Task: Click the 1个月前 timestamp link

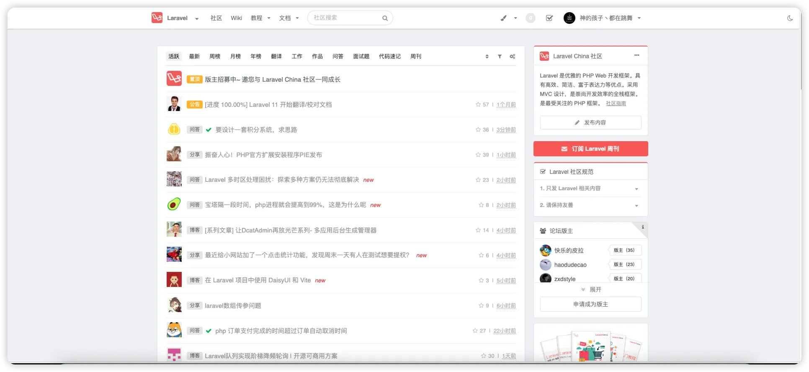Action: (506, 105)
